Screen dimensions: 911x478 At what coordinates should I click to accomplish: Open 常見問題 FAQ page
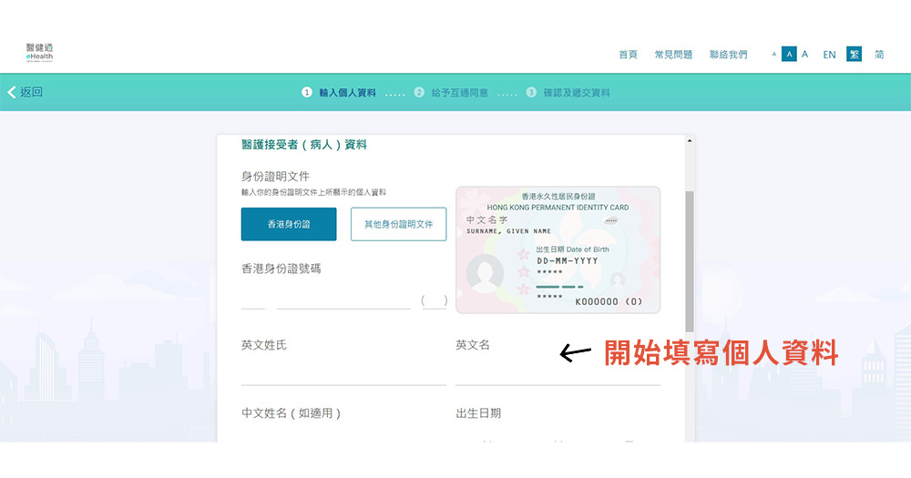click(672, 55)
